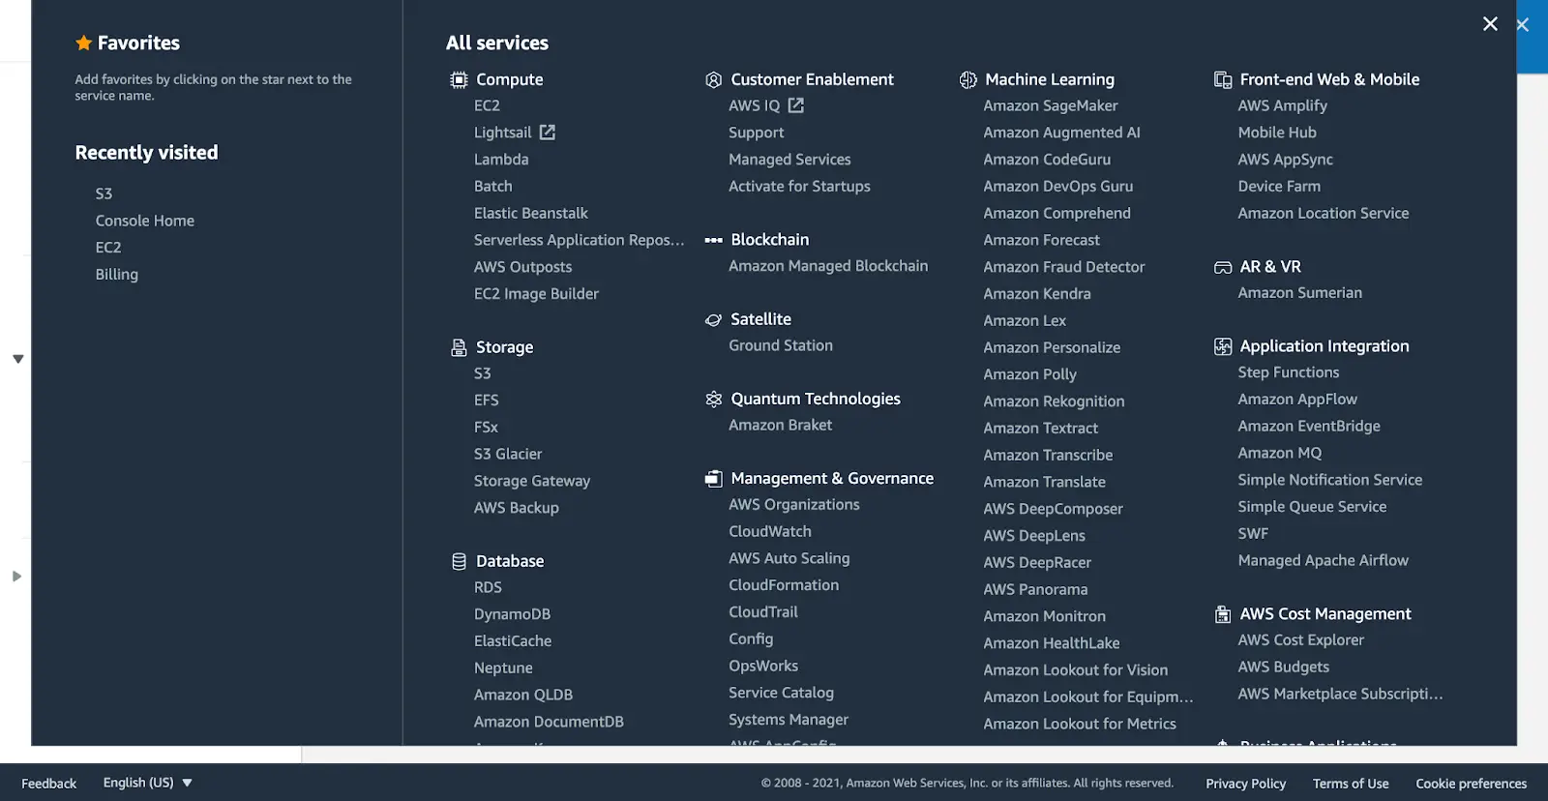Open the Privacy Policy link
Viewport: 1548px width, 801px height.
pyautogui.click(x=1246, y=784)
